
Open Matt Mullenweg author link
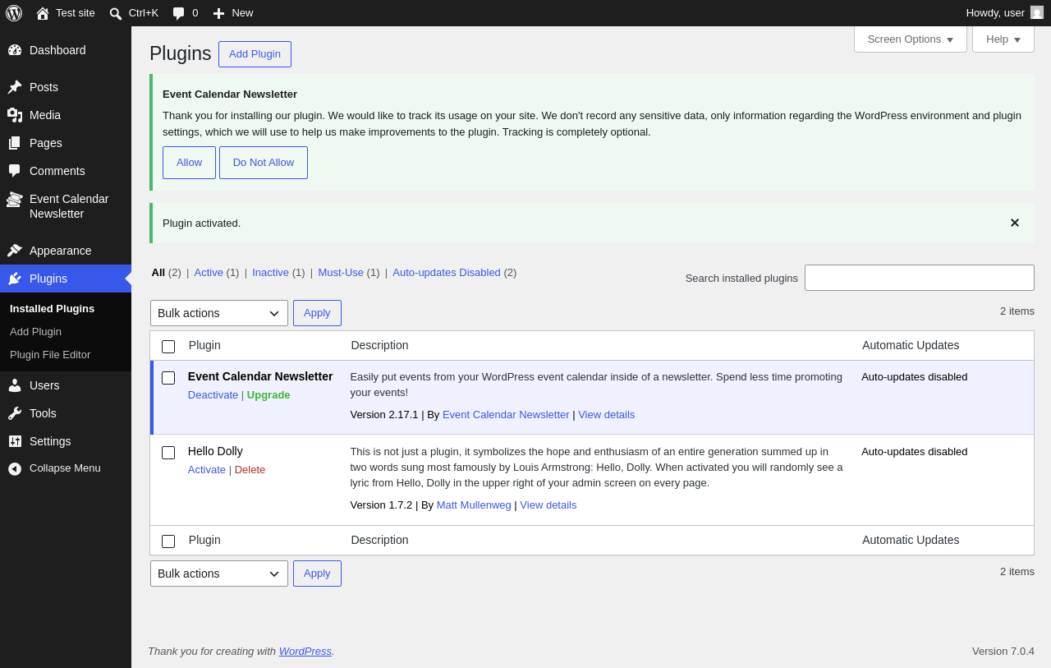click(x=474, y=505)
